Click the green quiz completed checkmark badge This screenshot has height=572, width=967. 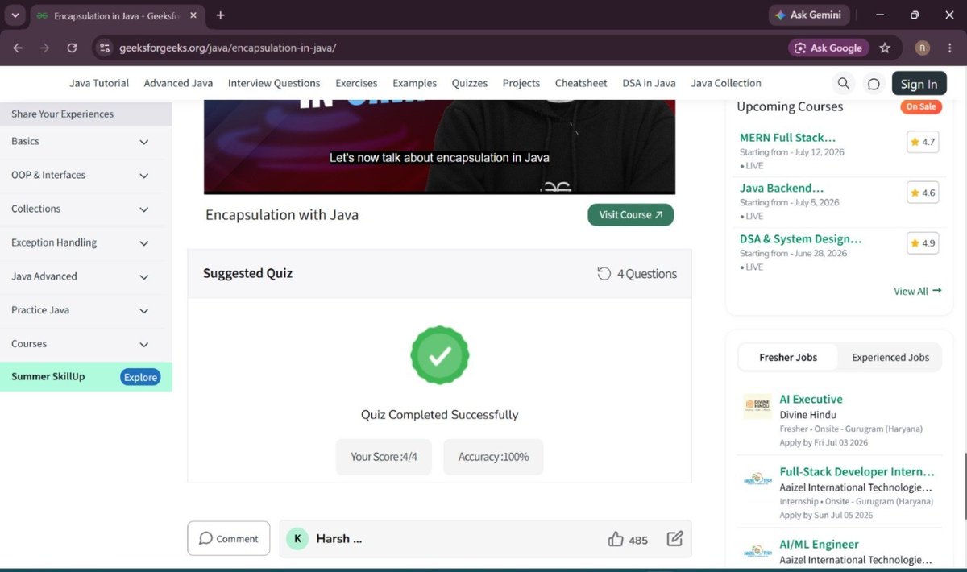tap(439, 355)
